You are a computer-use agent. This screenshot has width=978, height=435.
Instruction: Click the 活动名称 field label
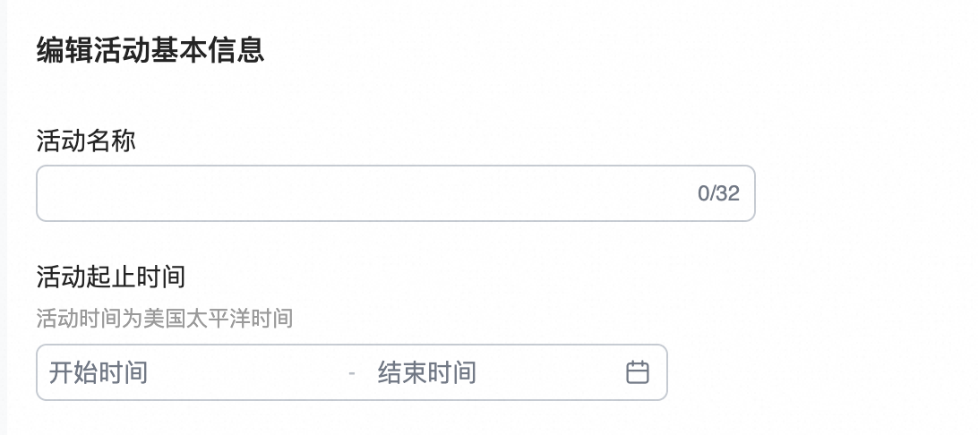[x=86, y=141]
